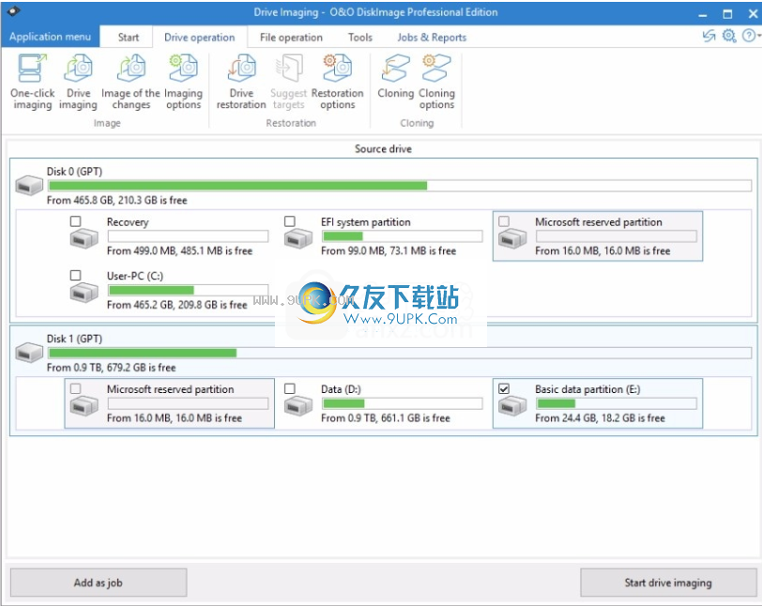Click the 'Disk 1 (GPT)' label
The height and width of the screenshot is (606, 762).
point(74,339)
